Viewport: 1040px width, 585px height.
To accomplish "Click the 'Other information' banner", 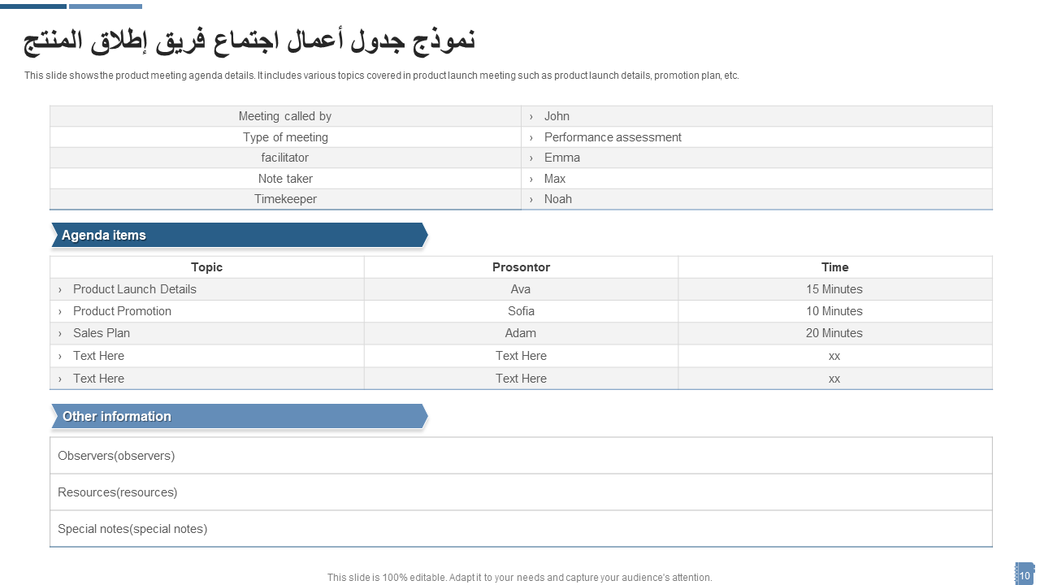I will [239, 416].
